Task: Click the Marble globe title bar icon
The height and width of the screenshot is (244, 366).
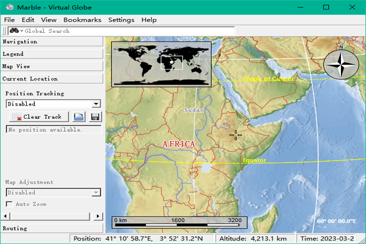Action: (x=10, y=7)
